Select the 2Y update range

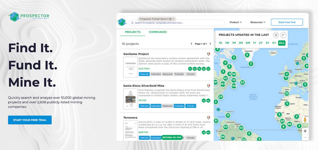[261, 43]
